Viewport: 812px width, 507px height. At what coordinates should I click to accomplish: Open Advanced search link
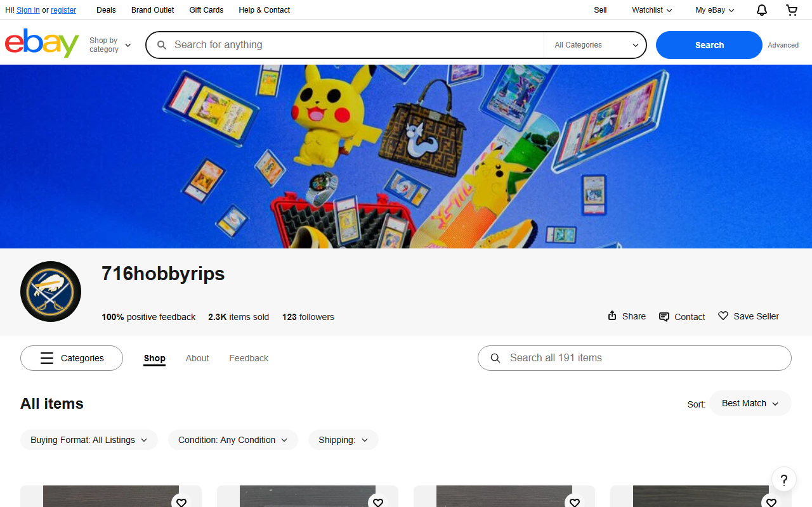click(783, 45)
